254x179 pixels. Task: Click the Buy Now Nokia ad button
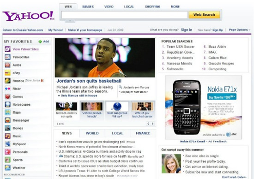[222, 97]
